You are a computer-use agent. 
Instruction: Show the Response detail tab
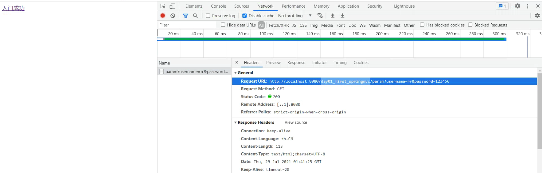click(x=296, y=63)
